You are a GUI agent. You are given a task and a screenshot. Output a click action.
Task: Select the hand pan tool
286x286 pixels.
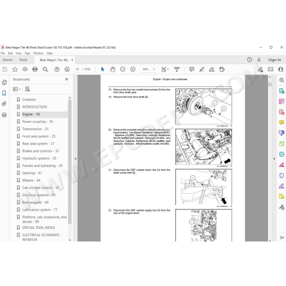pyautogui.click(x=112, y=69)
